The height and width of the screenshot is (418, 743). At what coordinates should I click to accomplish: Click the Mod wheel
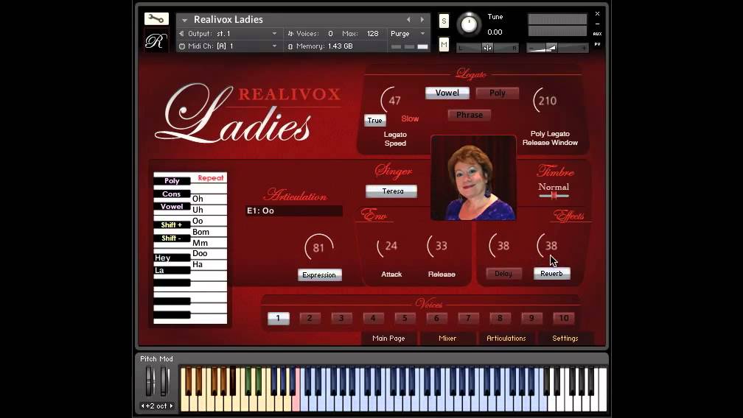(x=164, y=381)
